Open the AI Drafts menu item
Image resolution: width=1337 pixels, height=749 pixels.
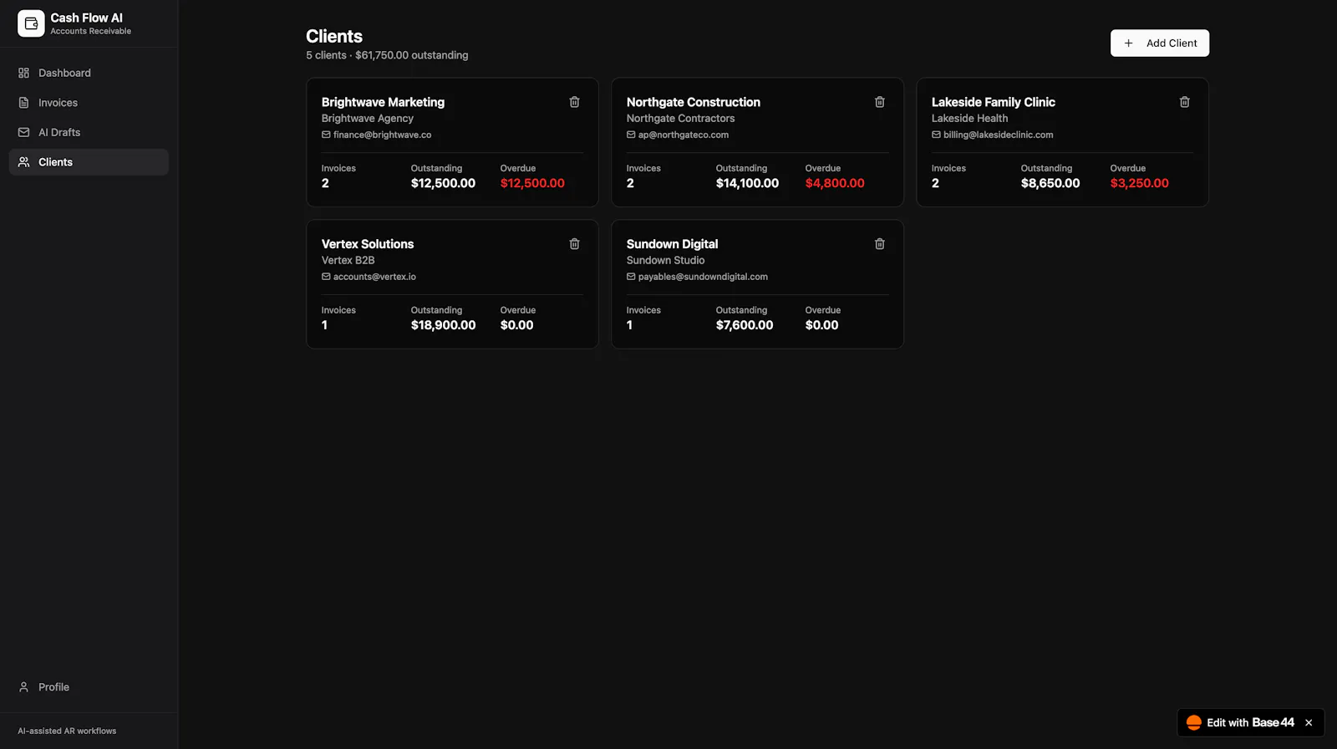click(89, 132)
